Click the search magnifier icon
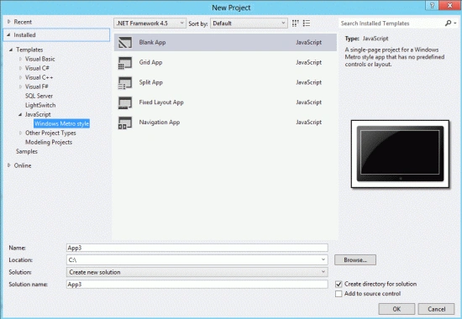This screenshot has width=462, height=319. pos(448,23)
